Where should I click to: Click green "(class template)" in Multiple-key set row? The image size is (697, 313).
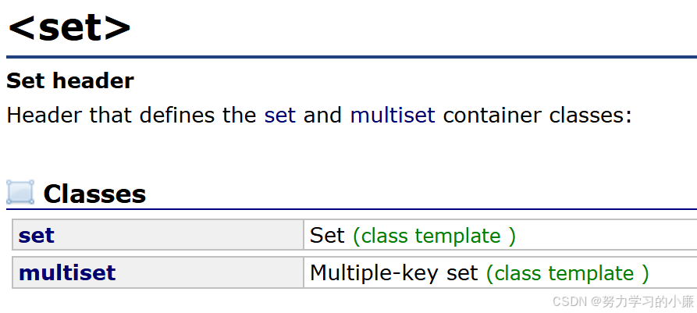(x=567, y=273)
